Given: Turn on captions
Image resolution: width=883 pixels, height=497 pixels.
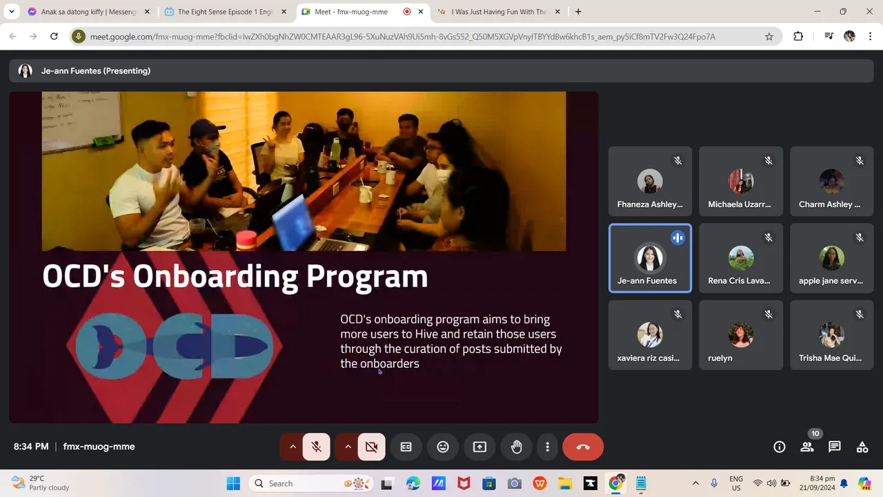Looking at the screenshot, I should coord(406,447).
